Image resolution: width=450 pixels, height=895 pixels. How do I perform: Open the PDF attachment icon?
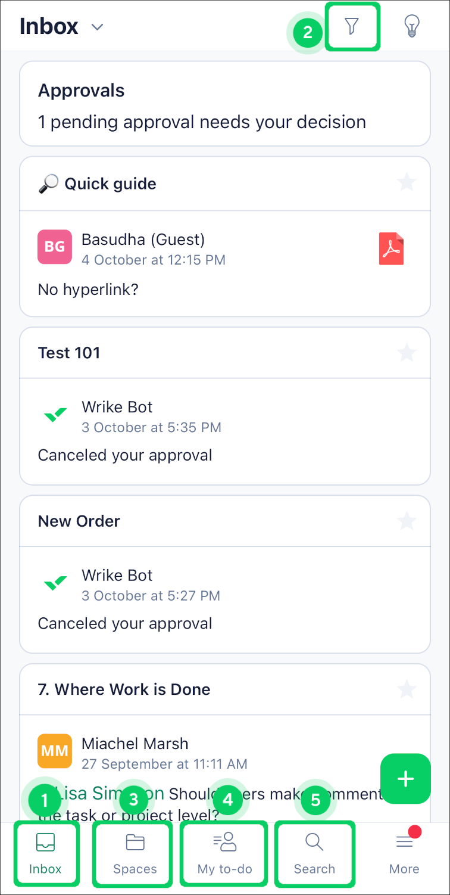(x=391, y=248)
